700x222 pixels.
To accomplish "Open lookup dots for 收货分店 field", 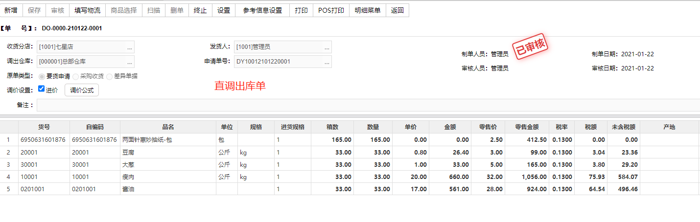I will click(130, 47).
